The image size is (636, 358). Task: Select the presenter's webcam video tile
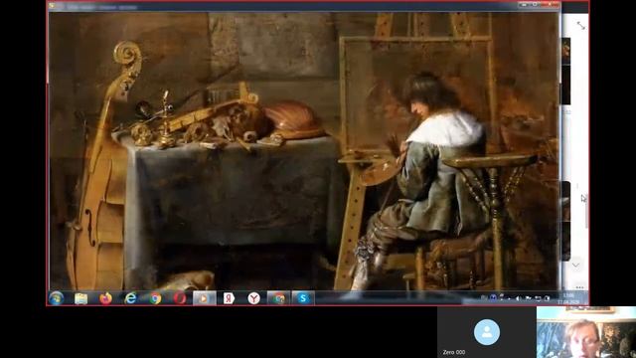point(586,332)
